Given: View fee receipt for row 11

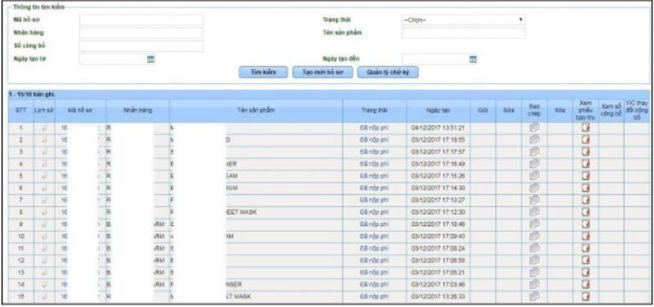Looking at the screenshot, I should pyautogui.click(x=586, y=248).
